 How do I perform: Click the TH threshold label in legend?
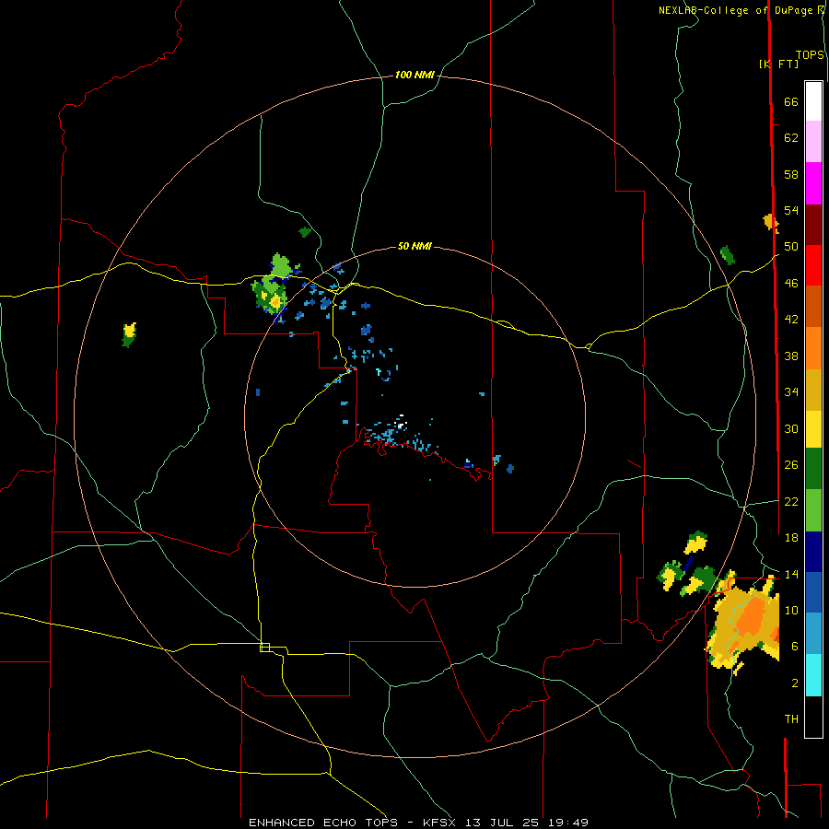point(791,718)
